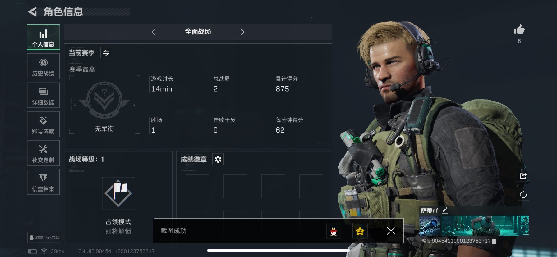Share screenshot to Qzone star icon
Viewport: 557px width, 257px height.
360,231
